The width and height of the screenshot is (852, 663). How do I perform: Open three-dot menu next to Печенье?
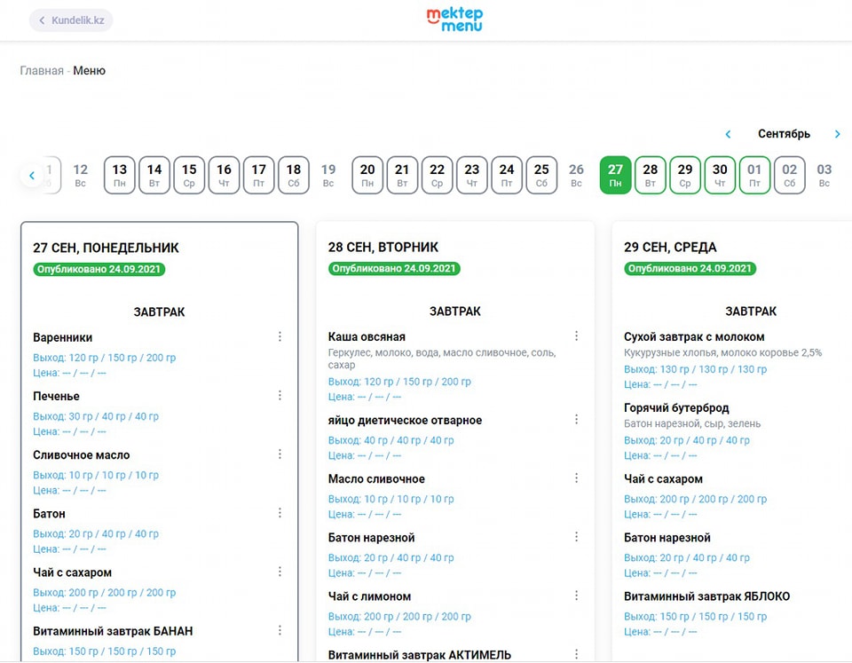[280, 395]
